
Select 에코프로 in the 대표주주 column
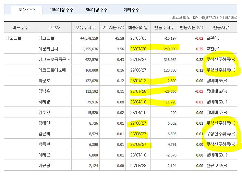(13, 38)
